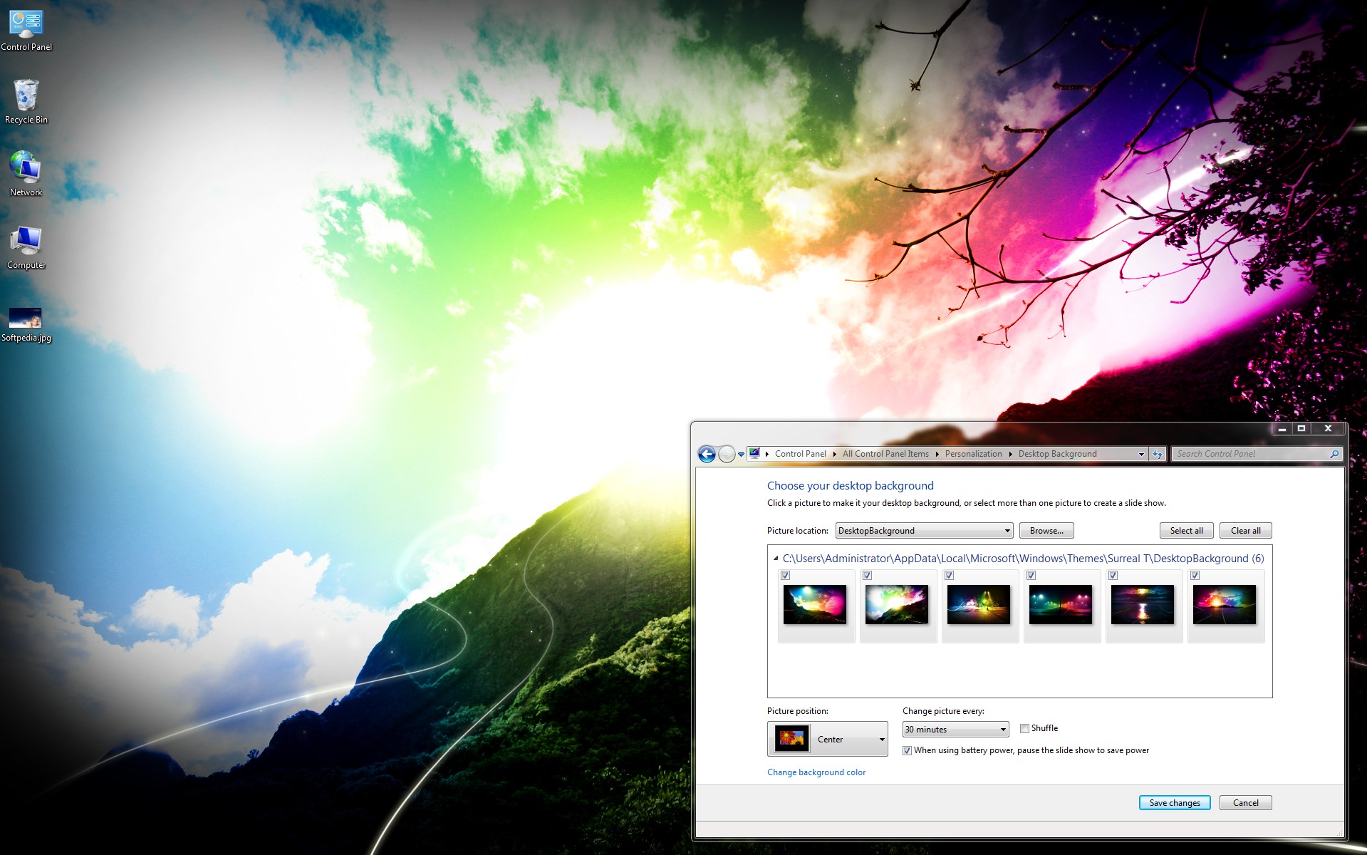Click the Cancel button
Screen dimensions: 1367x855
pyautogui.click(x=1246, y=803)
